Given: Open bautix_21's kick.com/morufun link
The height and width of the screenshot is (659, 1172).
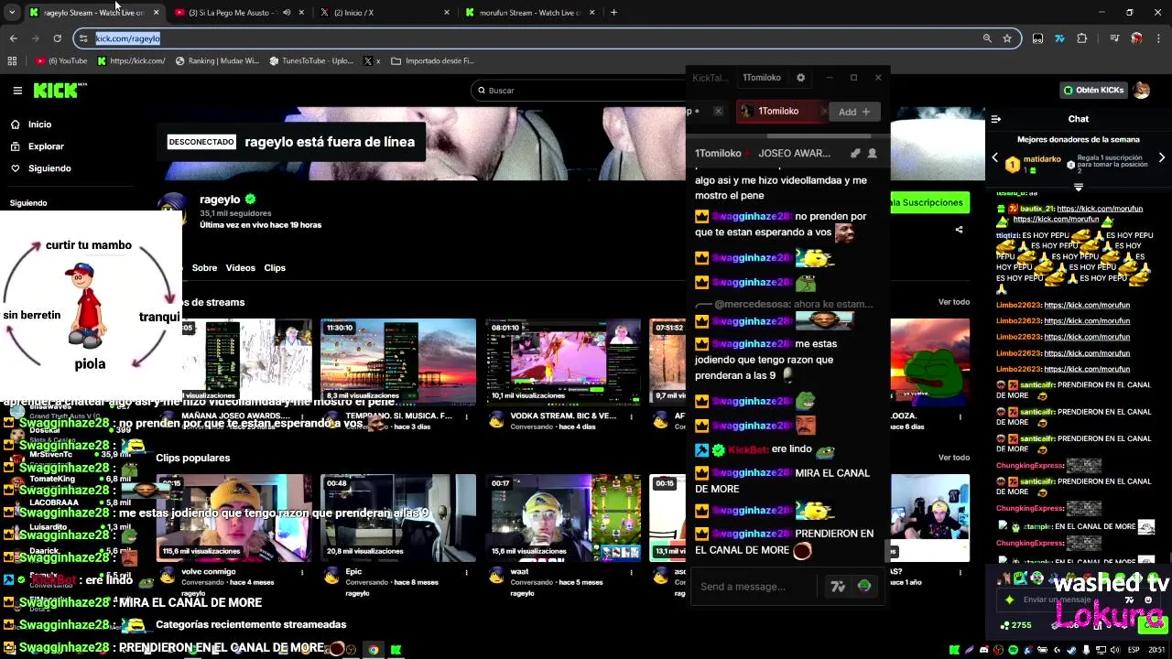Looking at the screenshot, I should click(x=1099, y=209).
